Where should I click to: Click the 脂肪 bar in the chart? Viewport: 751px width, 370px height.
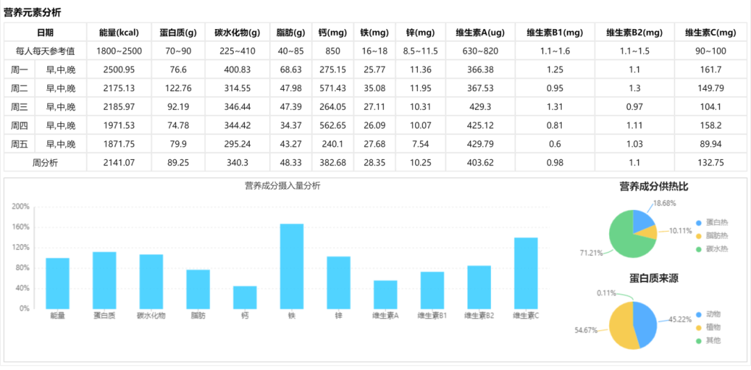[x=198, y=289]
